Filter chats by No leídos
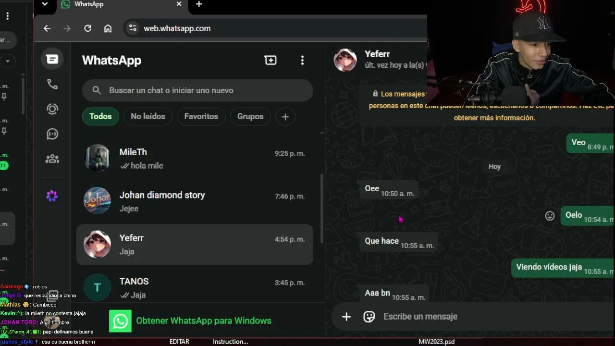 point(148,117)
